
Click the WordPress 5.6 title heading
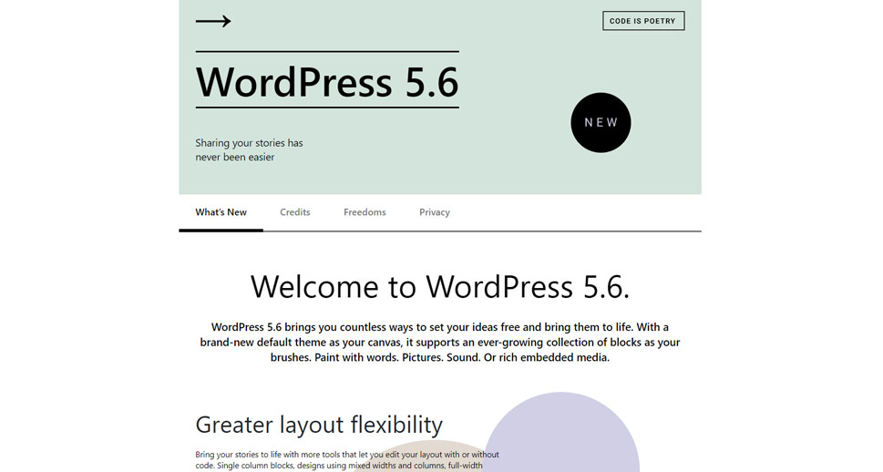[327, 82]
